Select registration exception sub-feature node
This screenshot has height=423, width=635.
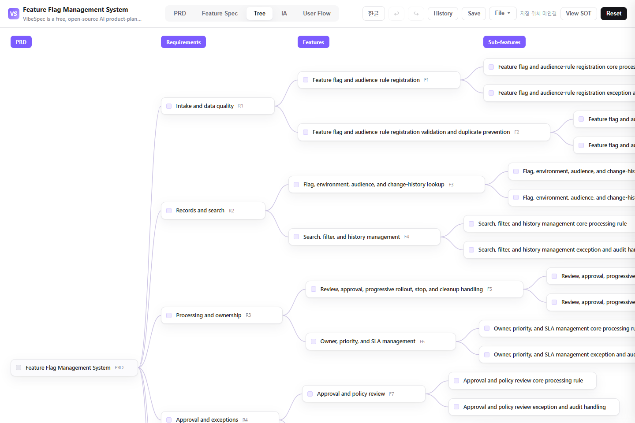[559, 93]
